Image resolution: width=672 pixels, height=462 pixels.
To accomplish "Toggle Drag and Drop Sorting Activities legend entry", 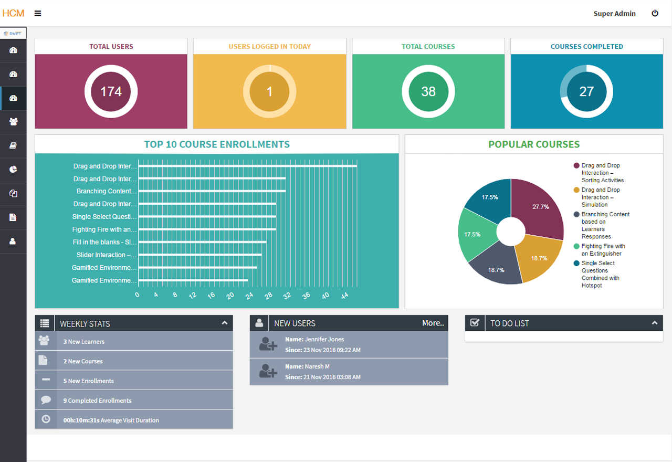I will click(x=599, y=173).
